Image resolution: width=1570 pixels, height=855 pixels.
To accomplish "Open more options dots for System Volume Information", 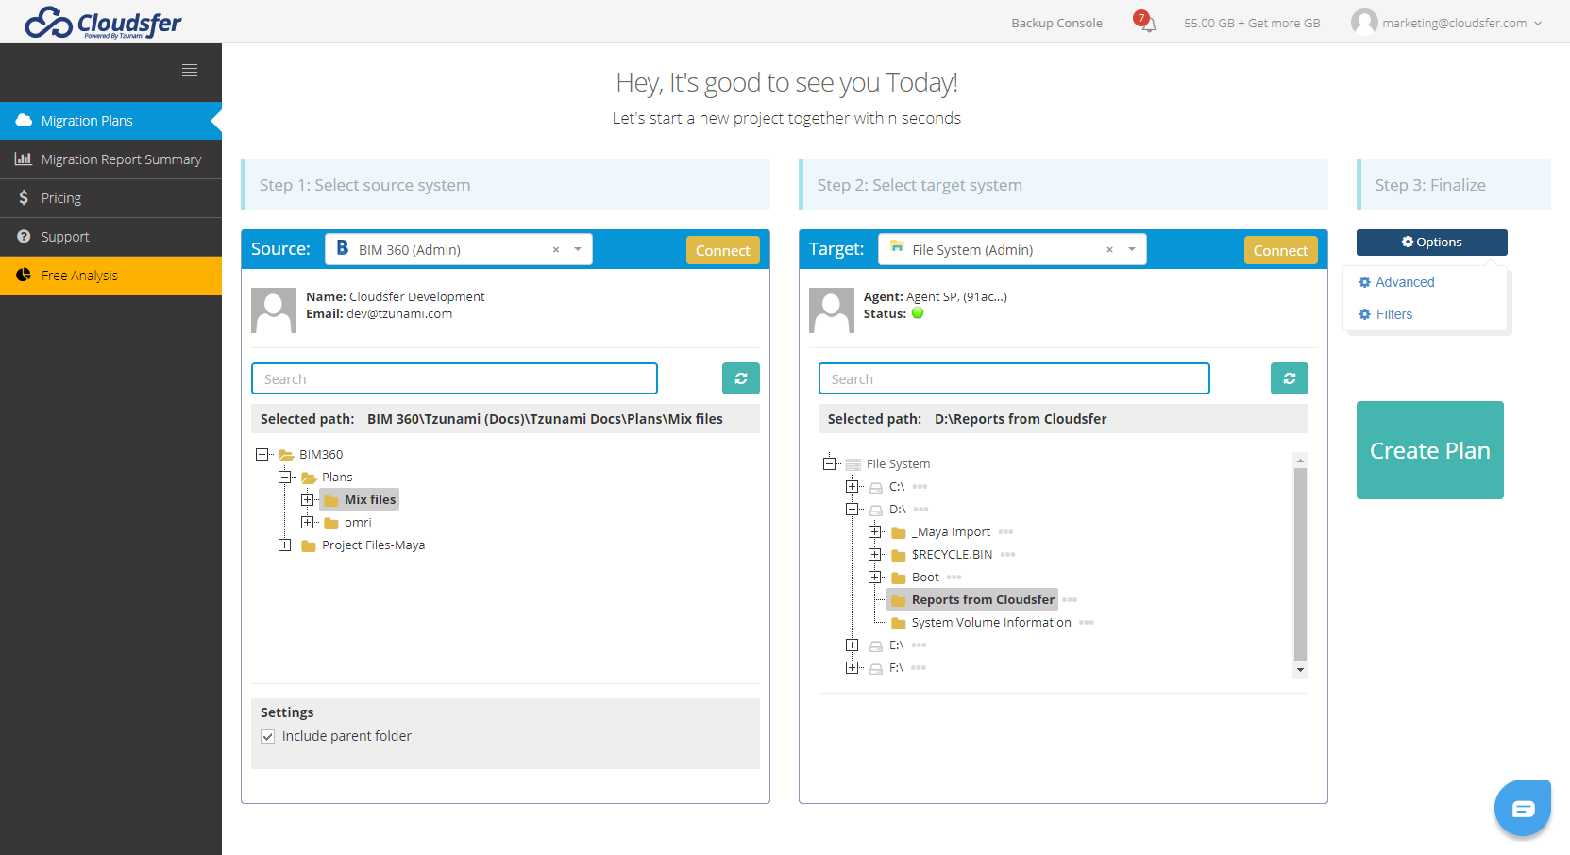I will coord(1087,623).
